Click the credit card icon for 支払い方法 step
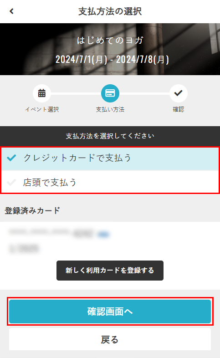The width and height of the screenshot is (220, 358). [110, 93]
